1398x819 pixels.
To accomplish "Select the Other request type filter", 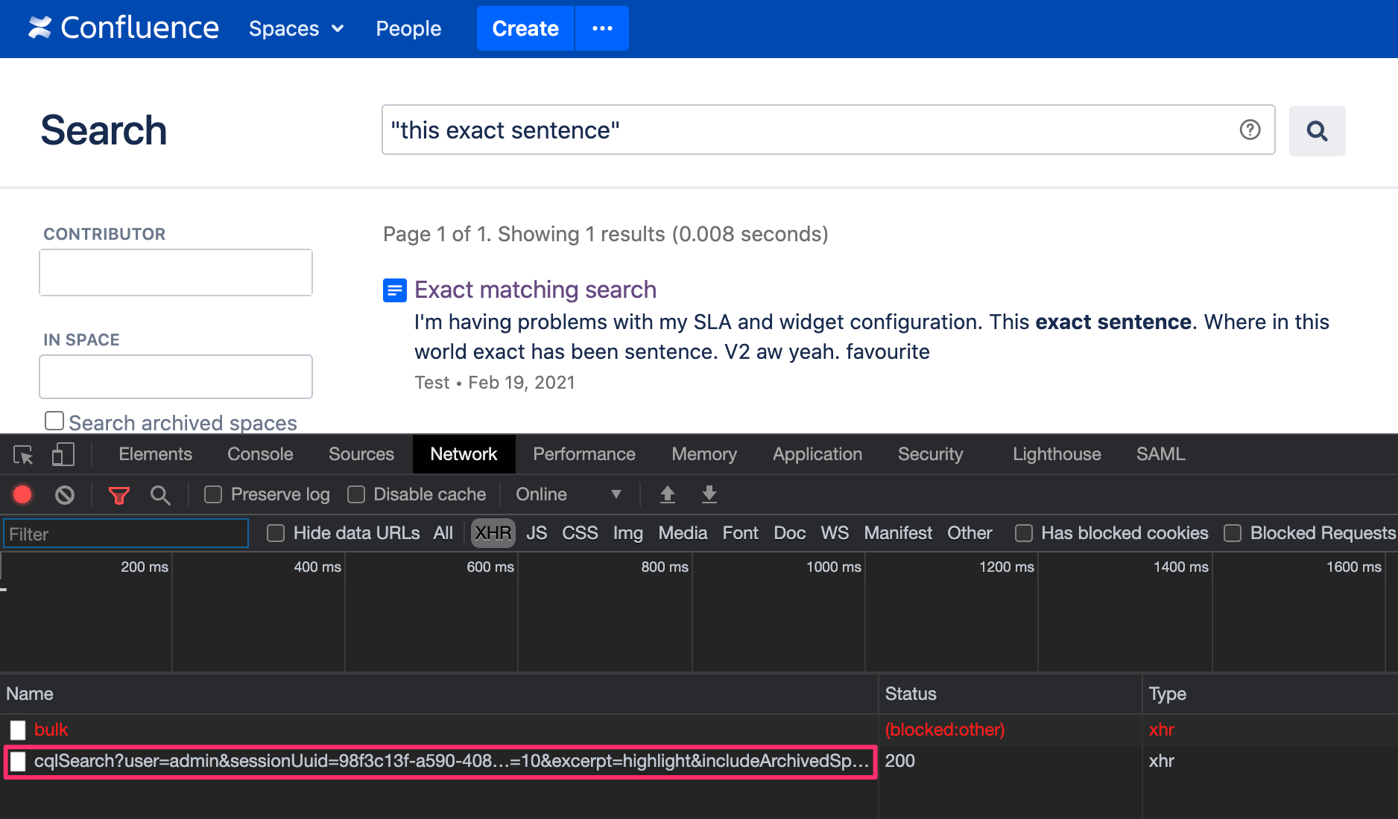I will click(x=970, y=533).
